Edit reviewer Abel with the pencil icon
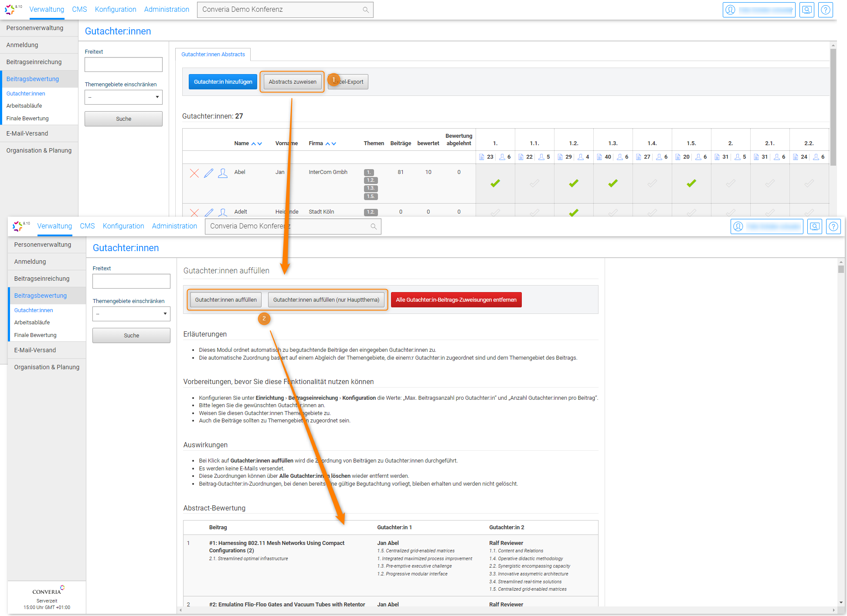The image size is (847, 616). [209, 173]
